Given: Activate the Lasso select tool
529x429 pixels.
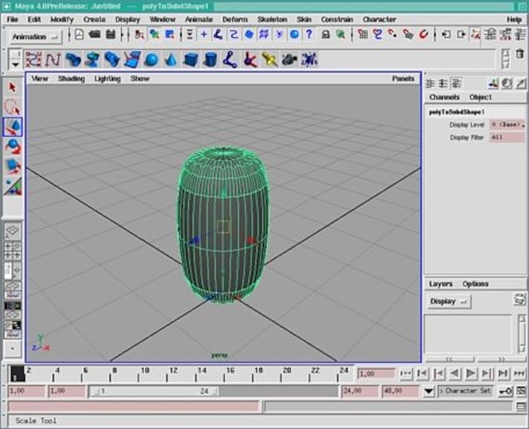Looking at the screenshot, I should 12,107.
